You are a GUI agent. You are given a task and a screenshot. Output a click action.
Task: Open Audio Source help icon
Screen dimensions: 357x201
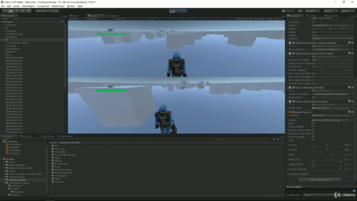(x=349, y=112)
